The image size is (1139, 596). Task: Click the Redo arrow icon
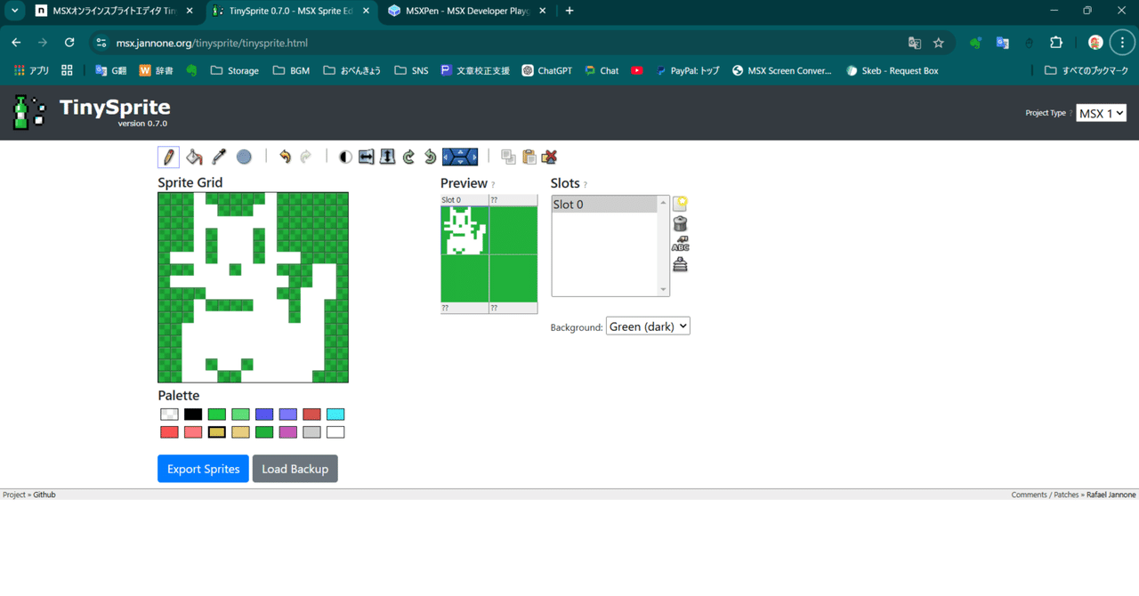[307, 157]
